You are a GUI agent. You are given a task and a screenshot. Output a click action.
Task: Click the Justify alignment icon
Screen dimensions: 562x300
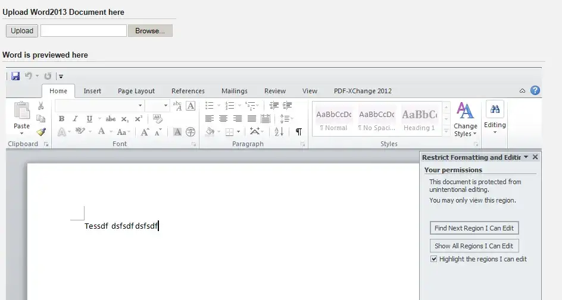point(252,119)
